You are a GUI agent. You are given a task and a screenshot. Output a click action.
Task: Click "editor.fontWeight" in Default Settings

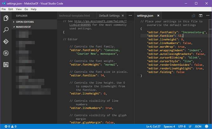(x=85, y=64)
